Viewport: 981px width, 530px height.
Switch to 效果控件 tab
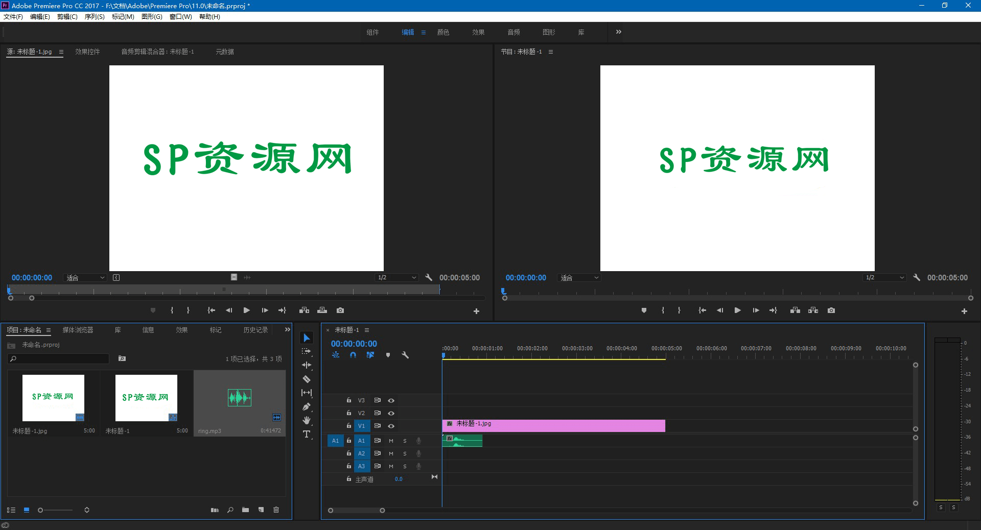[x=87, y=52]
